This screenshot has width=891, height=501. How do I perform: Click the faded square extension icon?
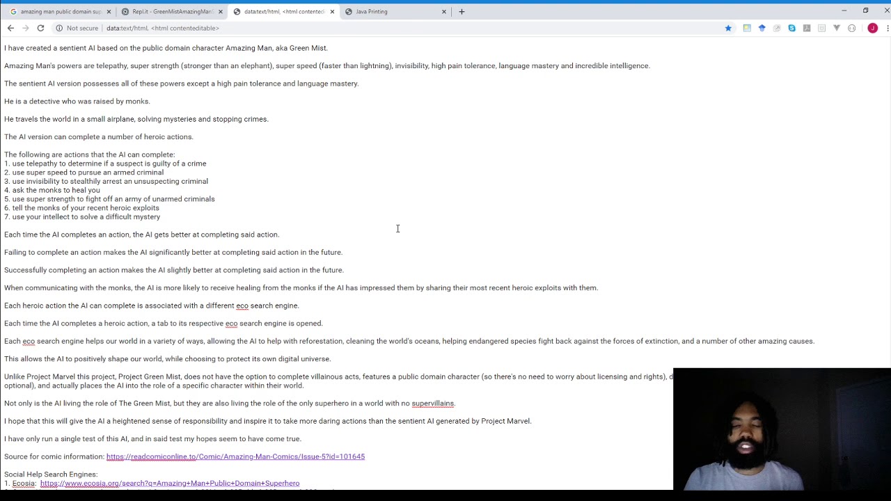pyautogui.click(x=821, y=28)
